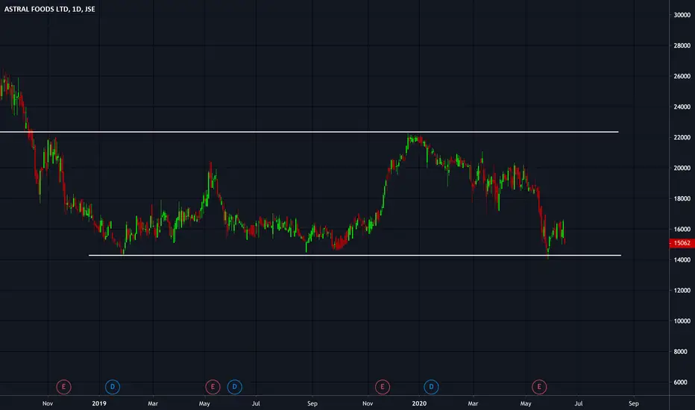Select the upper white horizontal line near 22000
The width and height of the screenshot is (695, 410).
click(x=309, y=132)
